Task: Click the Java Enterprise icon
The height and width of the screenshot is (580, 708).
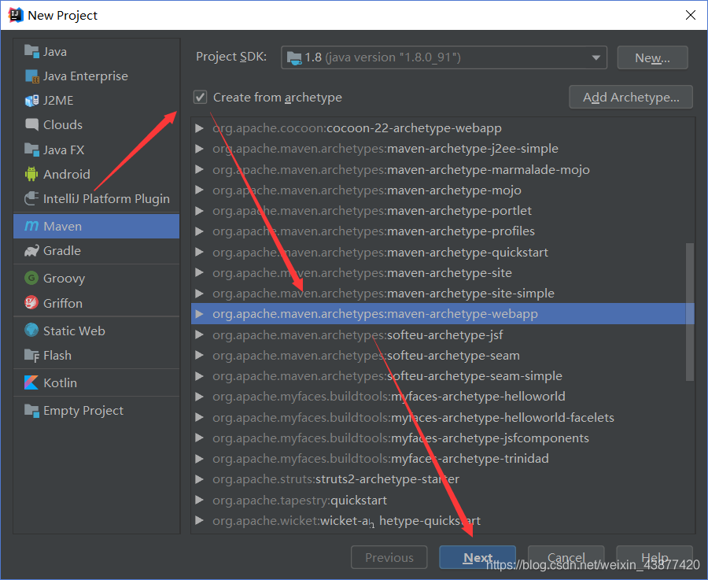Action: pos(31,76)
